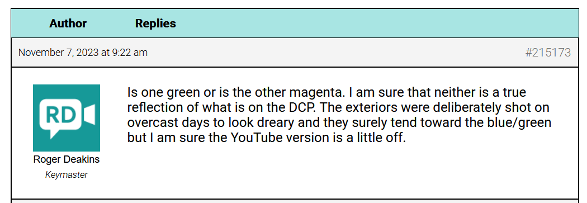Click the Keymaster role label
Image resolution: width=587 pixels, height=203 pixels.
67,174
